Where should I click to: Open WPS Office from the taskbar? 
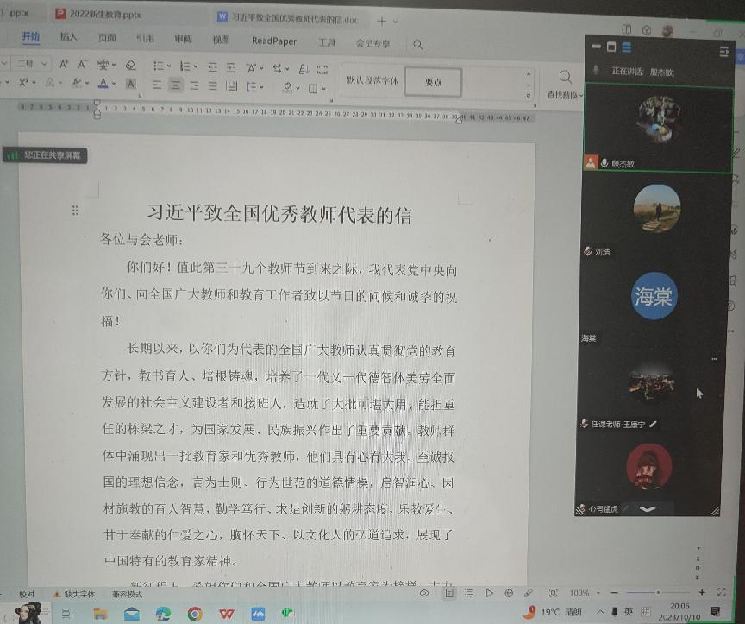226,614
